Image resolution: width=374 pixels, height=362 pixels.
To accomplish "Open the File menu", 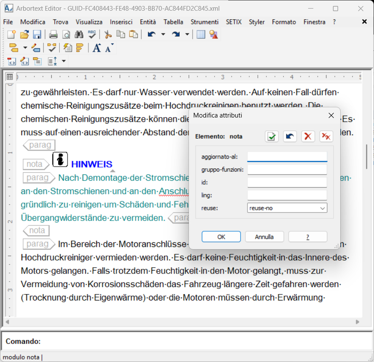I will tap(8, 22).
